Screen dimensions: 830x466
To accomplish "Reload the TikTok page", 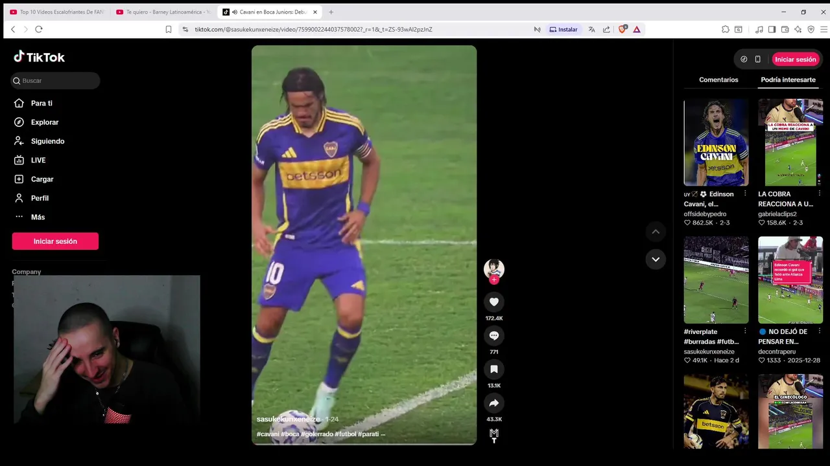I will coord(39,29).
